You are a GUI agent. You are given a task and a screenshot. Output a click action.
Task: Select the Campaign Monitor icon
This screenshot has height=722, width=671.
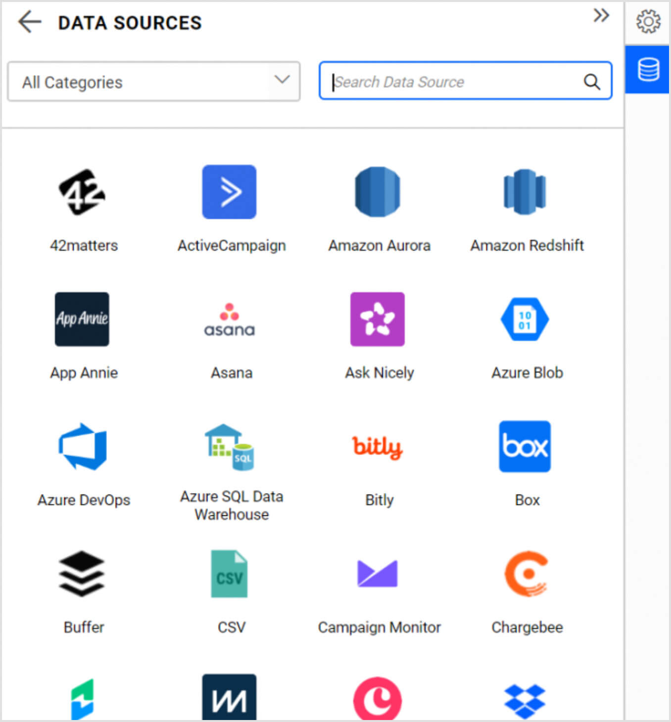tap(378, 574)
